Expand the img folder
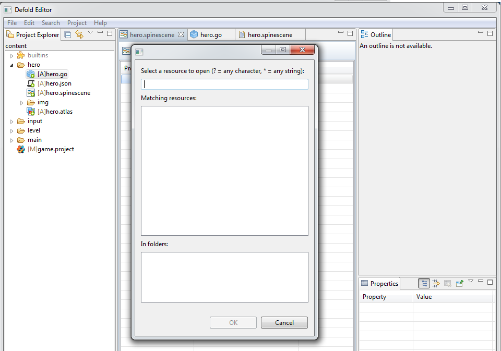The width and height of the screenshot is (501, 351). [x=21, y=103]
